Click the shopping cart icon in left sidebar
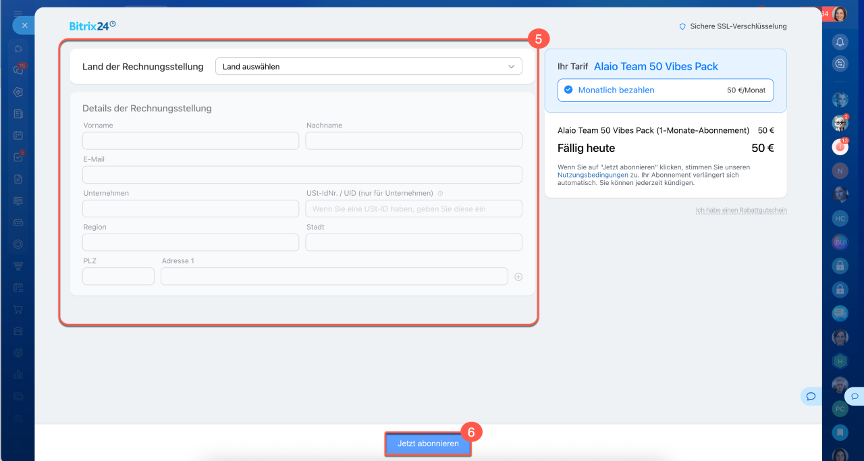 click(x=18, y=309)
